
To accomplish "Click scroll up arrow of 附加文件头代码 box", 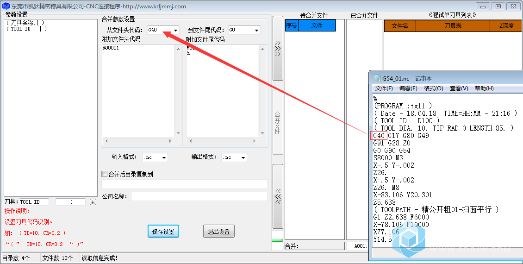I will coord(179,49).
